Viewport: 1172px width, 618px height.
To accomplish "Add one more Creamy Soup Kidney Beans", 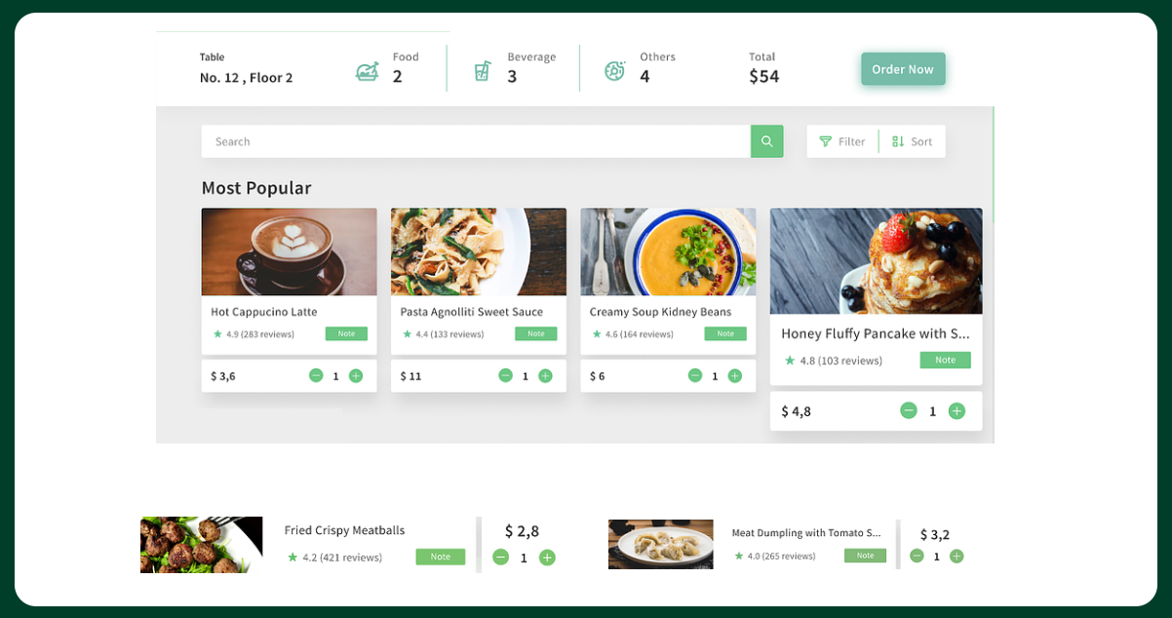I will click(x=734, y=375).
